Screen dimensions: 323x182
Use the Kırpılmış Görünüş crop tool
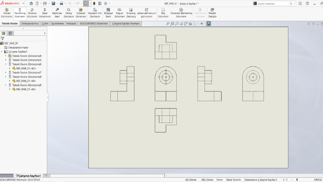(131, 13)
